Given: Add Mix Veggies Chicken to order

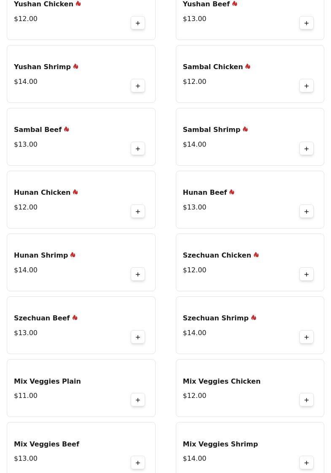Looking at the screenshot, I should click(x=307, y=400).
